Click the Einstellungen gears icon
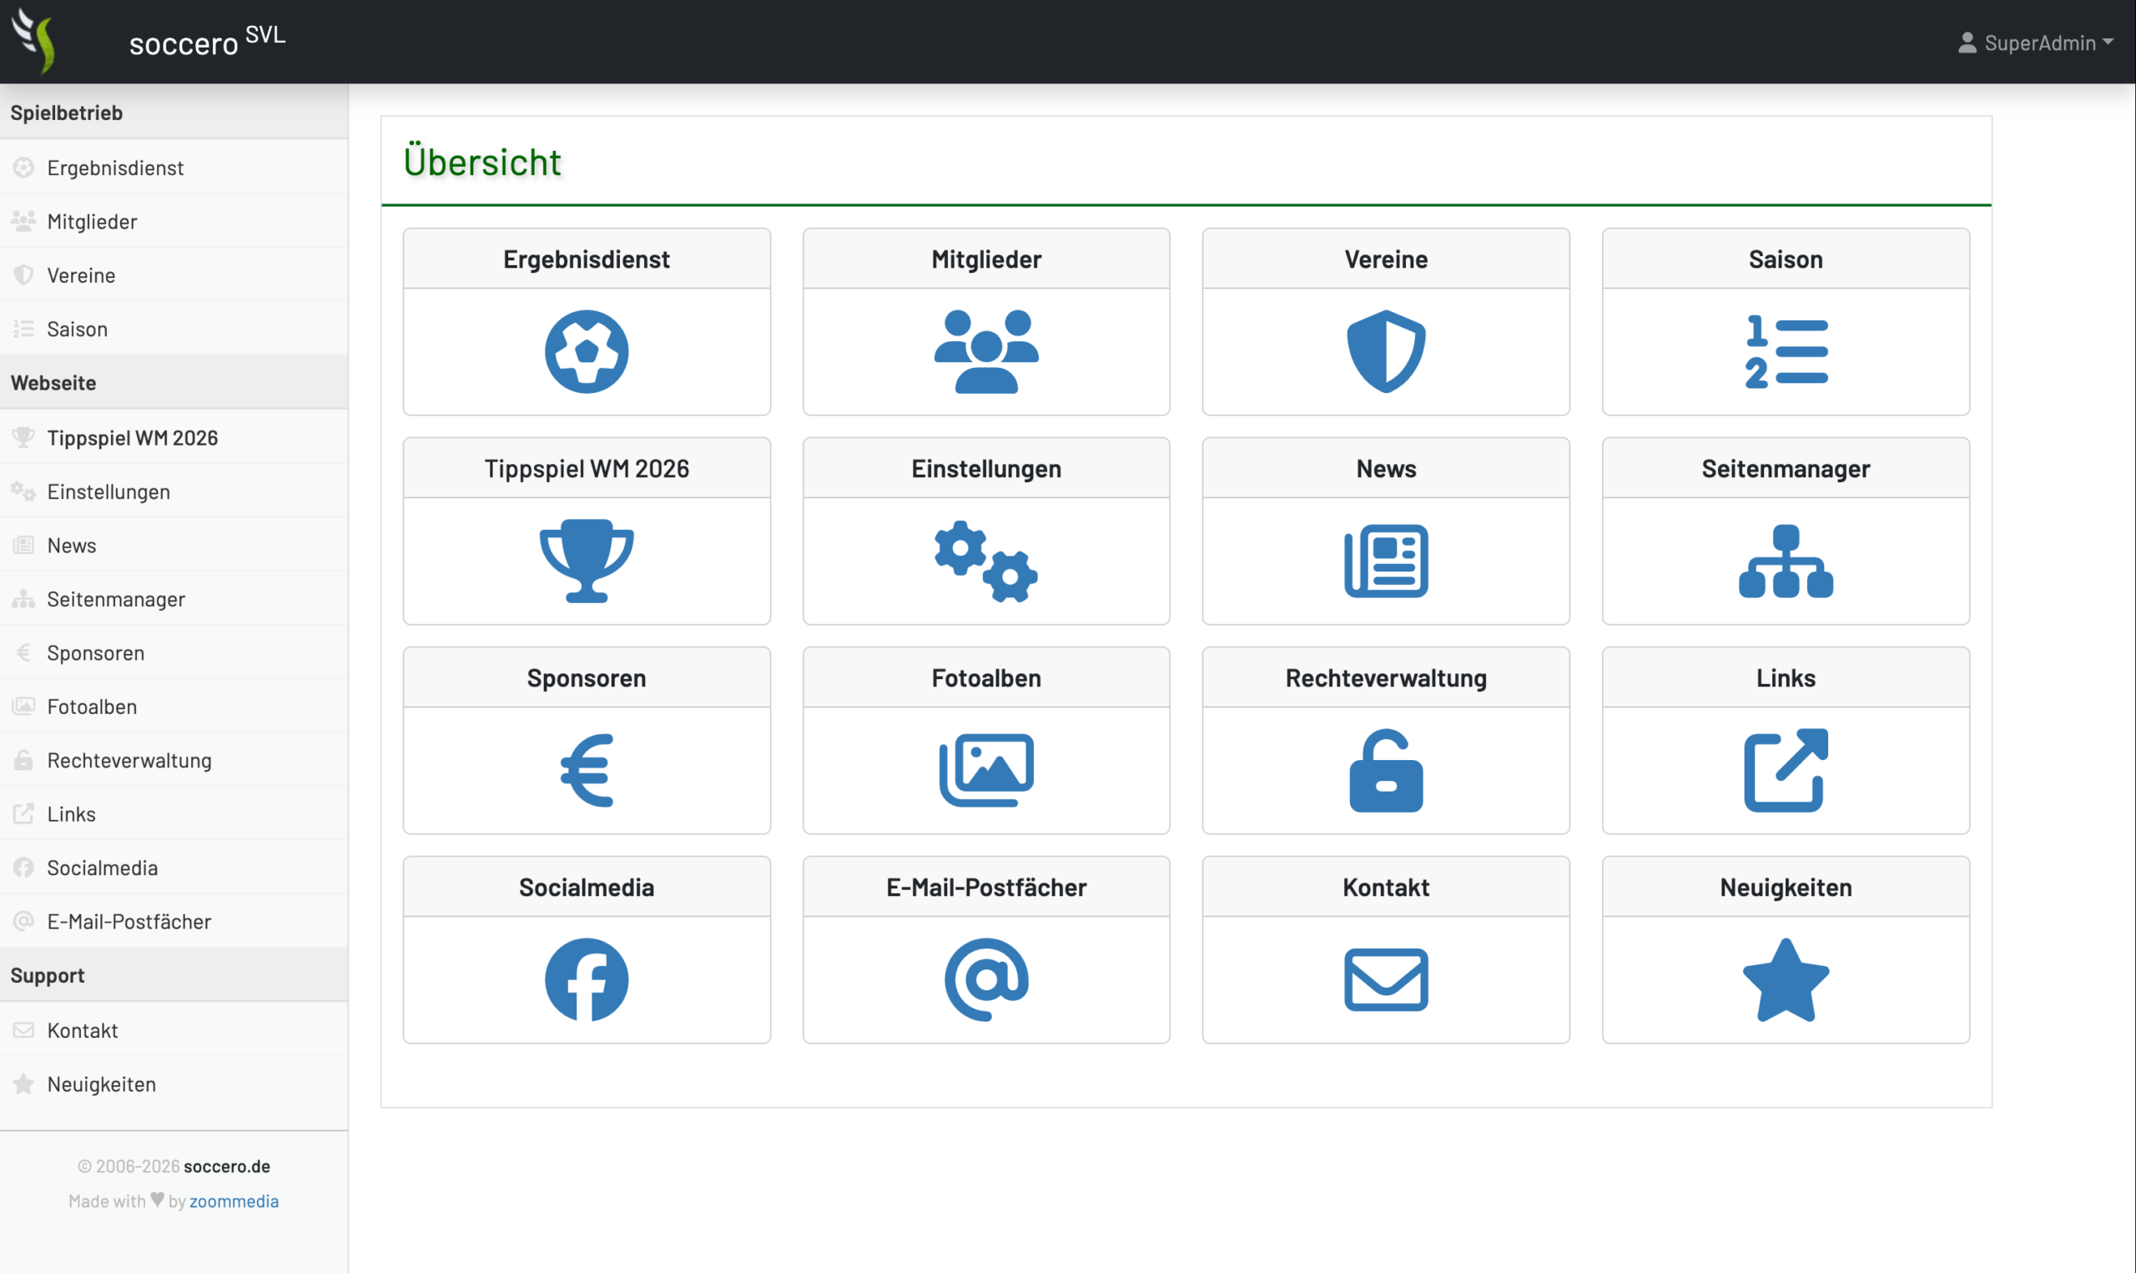2136x1273 pixels. (x=985, y=561)
